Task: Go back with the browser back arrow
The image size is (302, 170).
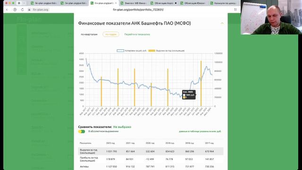Action: click(x=7, y=9)
